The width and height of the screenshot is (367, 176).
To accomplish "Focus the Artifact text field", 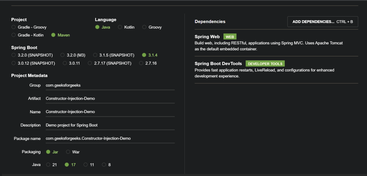I will click(x=110, y=99).
